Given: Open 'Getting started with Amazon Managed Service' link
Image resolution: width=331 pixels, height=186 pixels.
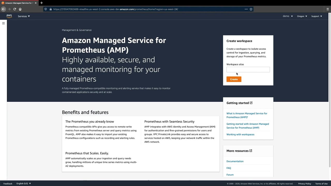Looking at the screenshot, I should pos(248,126).
